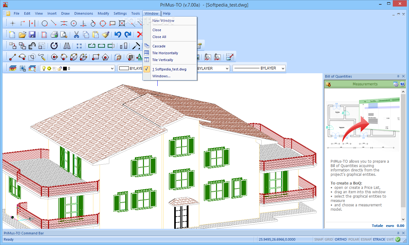Select the Tangent snap icon
The image size is (409, 245).
[x=93, y=23]
